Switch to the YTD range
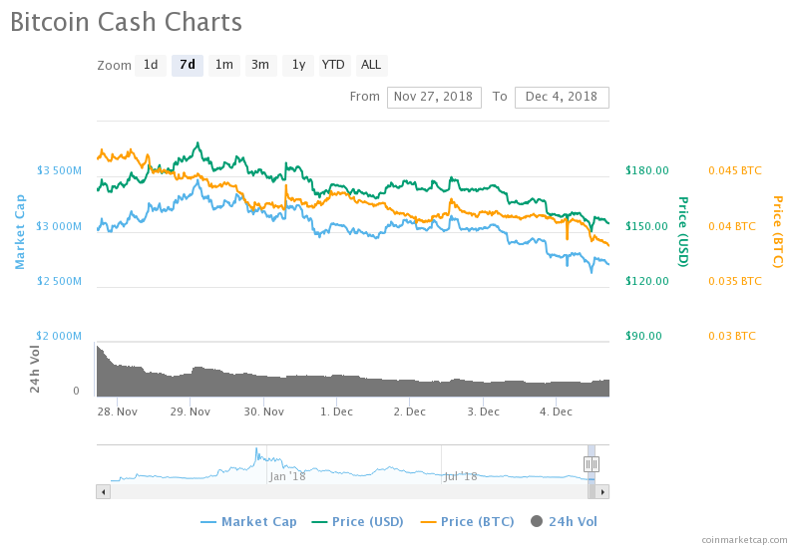Screen dimensions: 798x548 (333, 65)
